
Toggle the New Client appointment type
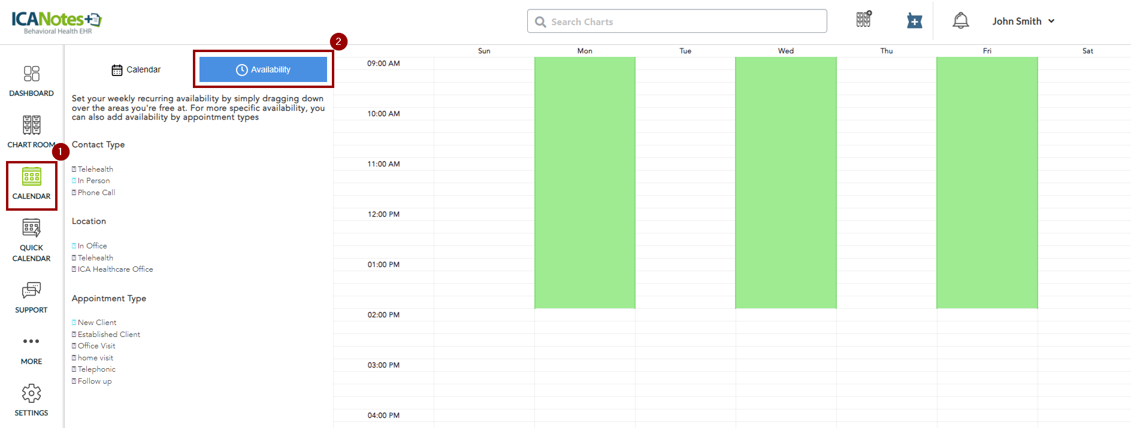pos(74,323)
